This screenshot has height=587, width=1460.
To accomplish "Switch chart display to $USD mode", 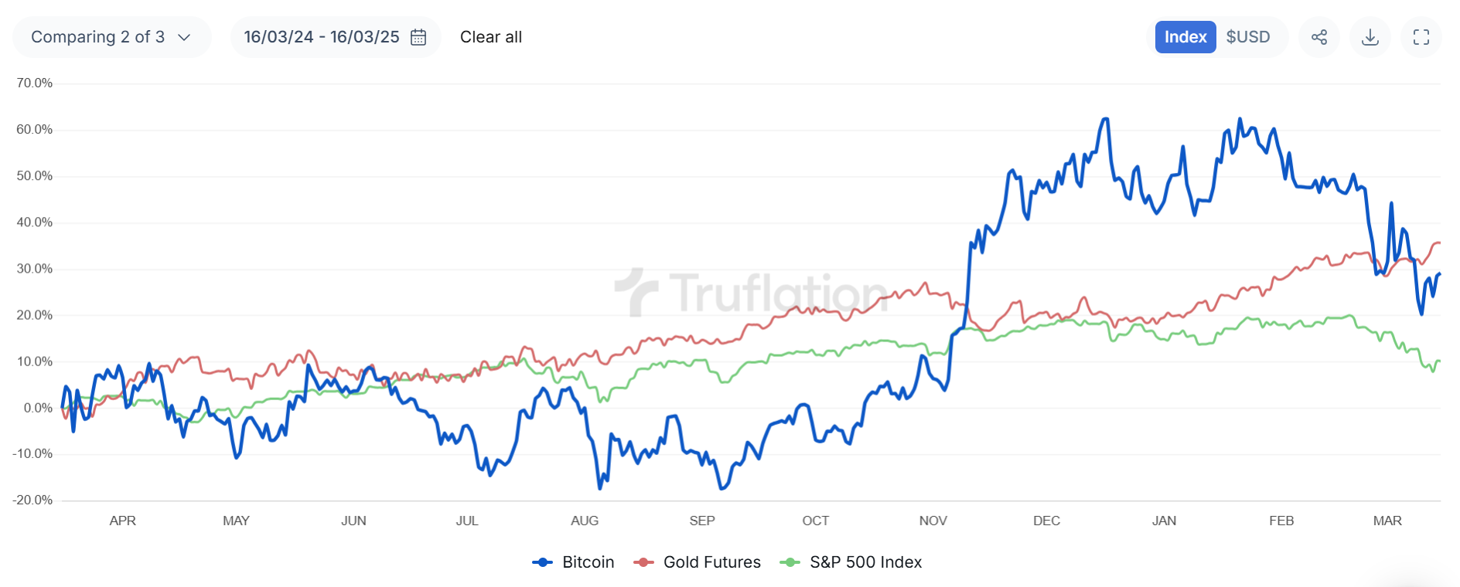I will [1247, 36].
